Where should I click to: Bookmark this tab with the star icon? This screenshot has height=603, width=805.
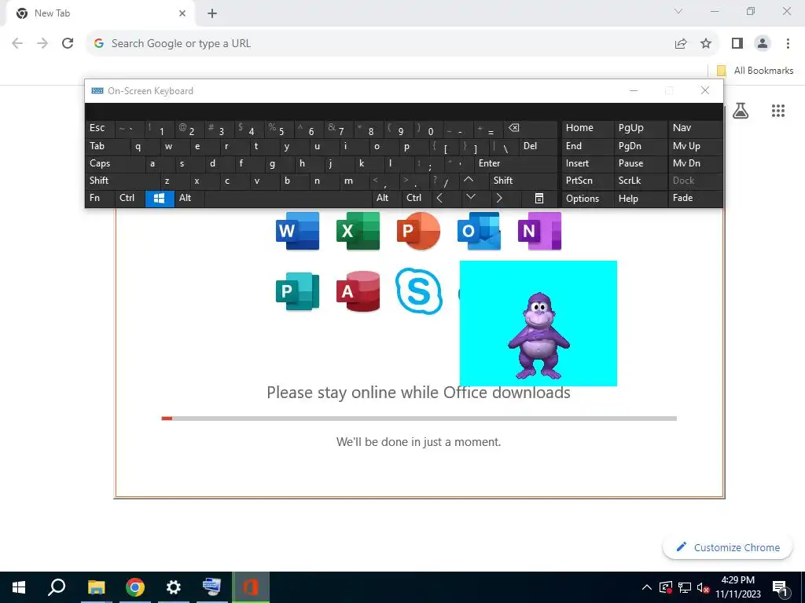click(x=706, y=44)
